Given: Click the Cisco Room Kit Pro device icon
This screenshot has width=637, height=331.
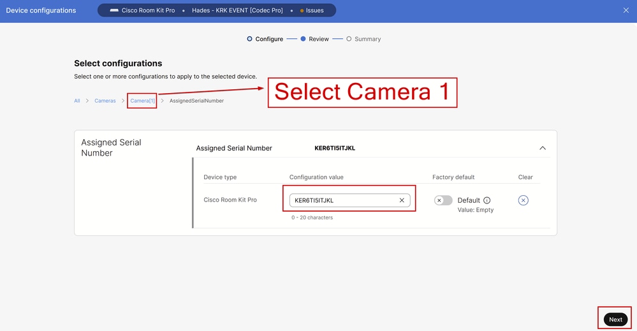Looking at the screenshot, I should pyautogui.click(x=114, y=10).
